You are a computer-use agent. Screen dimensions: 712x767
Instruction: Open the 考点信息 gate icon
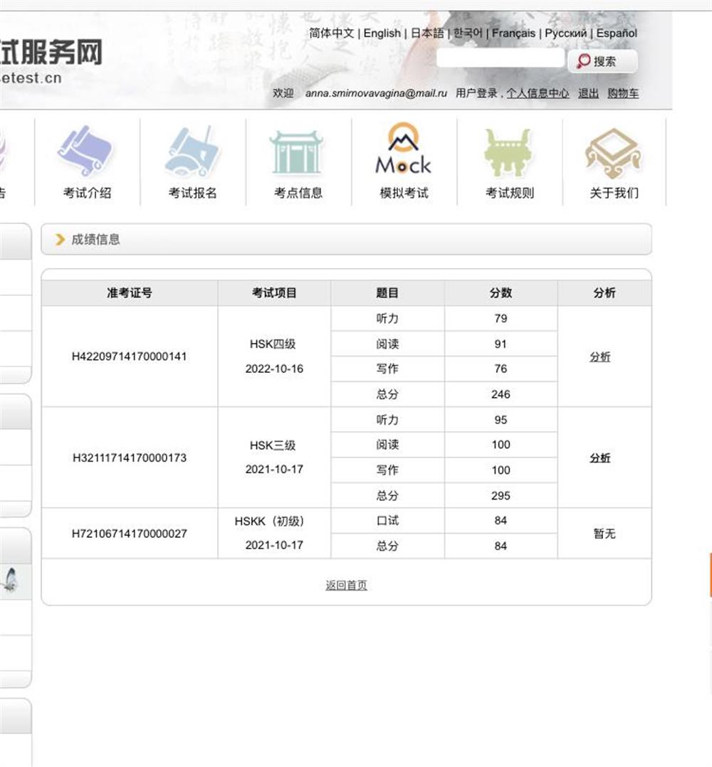click(x=297, y=152)
